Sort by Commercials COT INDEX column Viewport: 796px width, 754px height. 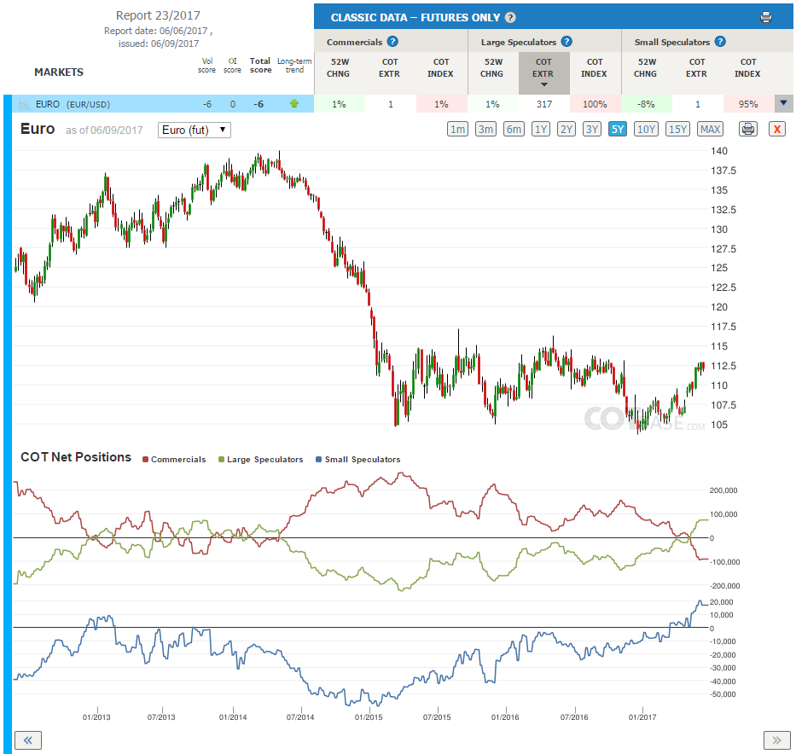[440, 67]
